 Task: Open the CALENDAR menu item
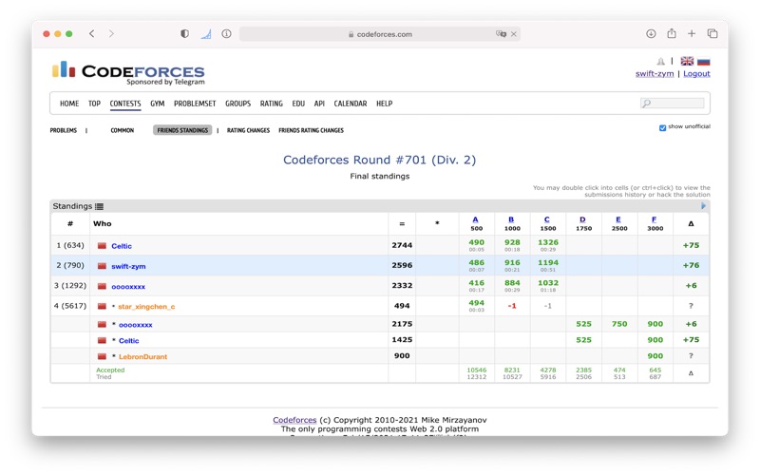pyautogui.click(x=351, y=104)
